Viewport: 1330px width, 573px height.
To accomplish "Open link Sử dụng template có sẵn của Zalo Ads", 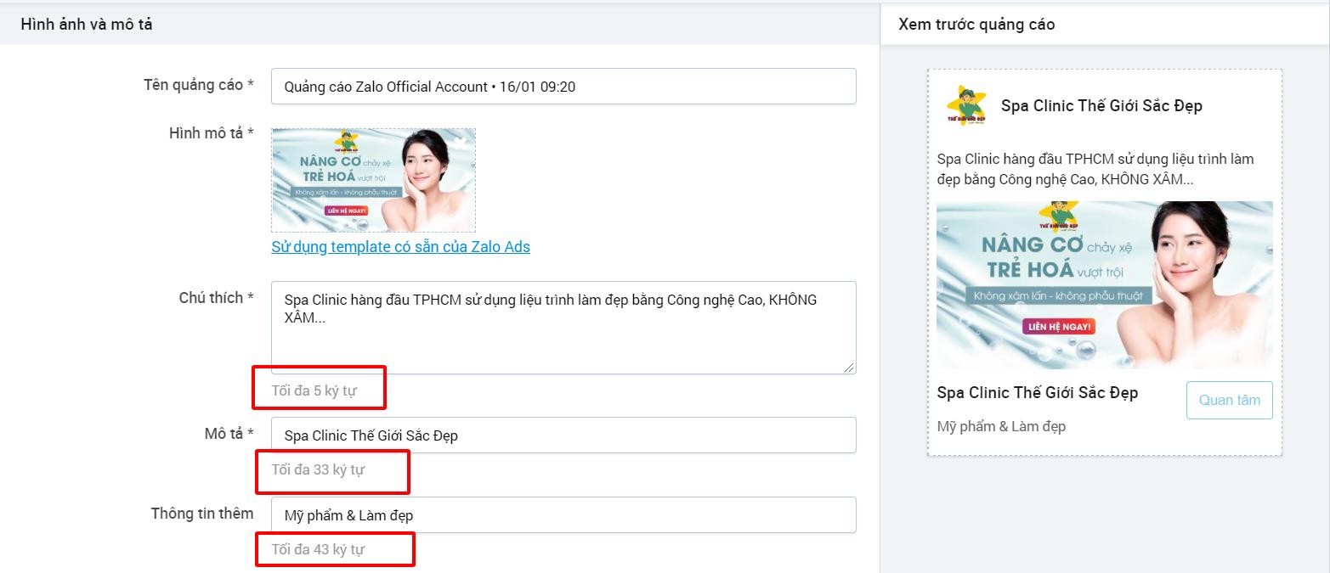I will [x=400, y=247].
